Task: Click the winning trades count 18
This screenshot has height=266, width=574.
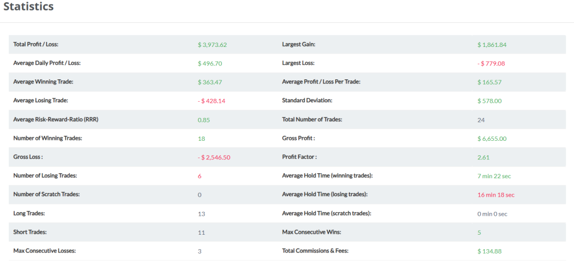Action: pos(201,139)
